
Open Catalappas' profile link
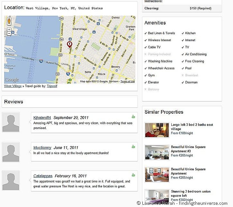[x=43, y=176]
